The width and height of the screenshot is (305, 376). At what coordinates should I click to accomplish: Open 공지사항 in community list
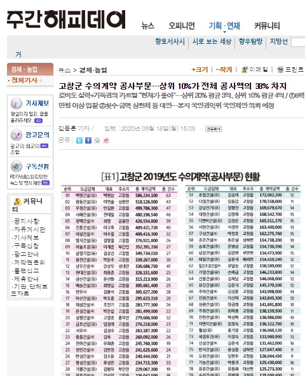click(x=26, y=221)
